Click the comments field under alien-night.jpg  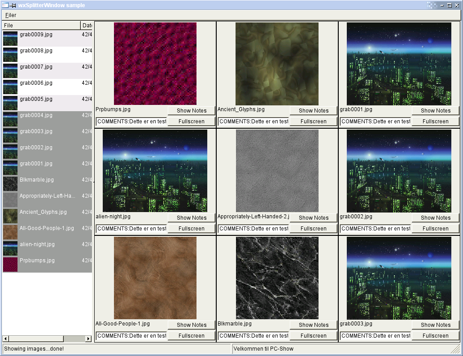pos(131,229)
